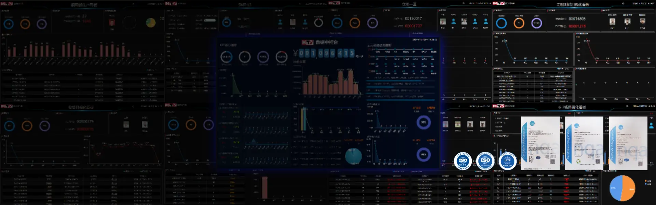Open the leftmost Certificate of Registration image
656x205 pixels.
[540, 143]
